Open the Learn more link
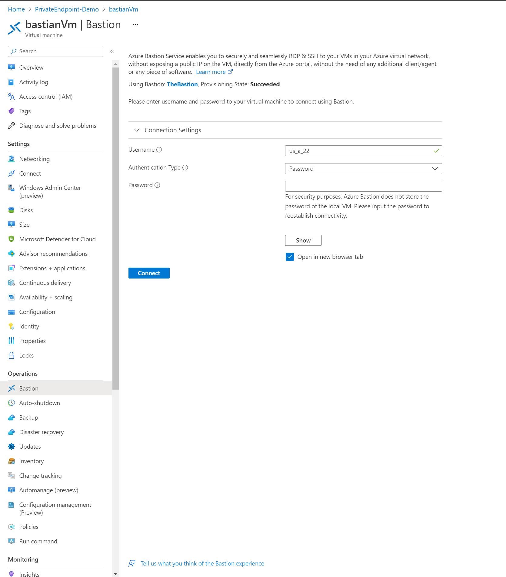506x577 pixels. pyautogui.click(x=214, y=72)
